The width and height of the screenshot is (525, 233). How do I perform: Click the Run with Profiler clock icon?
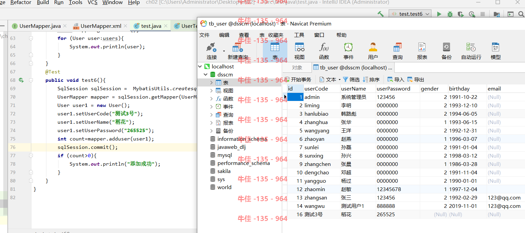click(472, 14)
